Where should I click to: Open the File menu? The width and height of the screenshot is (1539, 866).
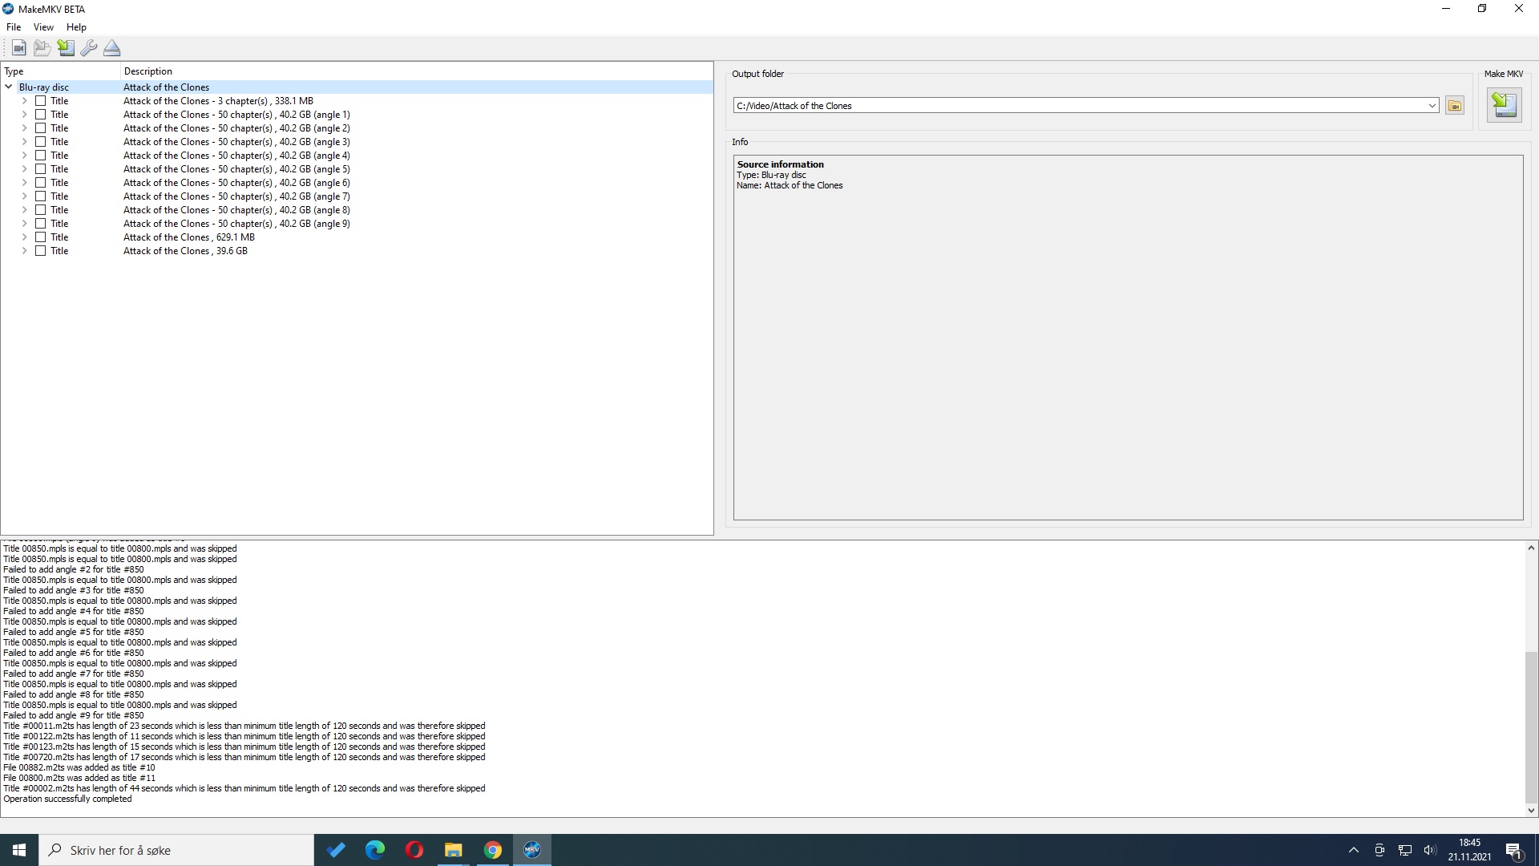pos(14,27)
